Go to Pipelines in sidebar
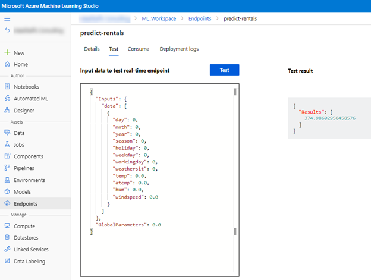Viewport: 371px width, 280px height. [x=7, y=168]
